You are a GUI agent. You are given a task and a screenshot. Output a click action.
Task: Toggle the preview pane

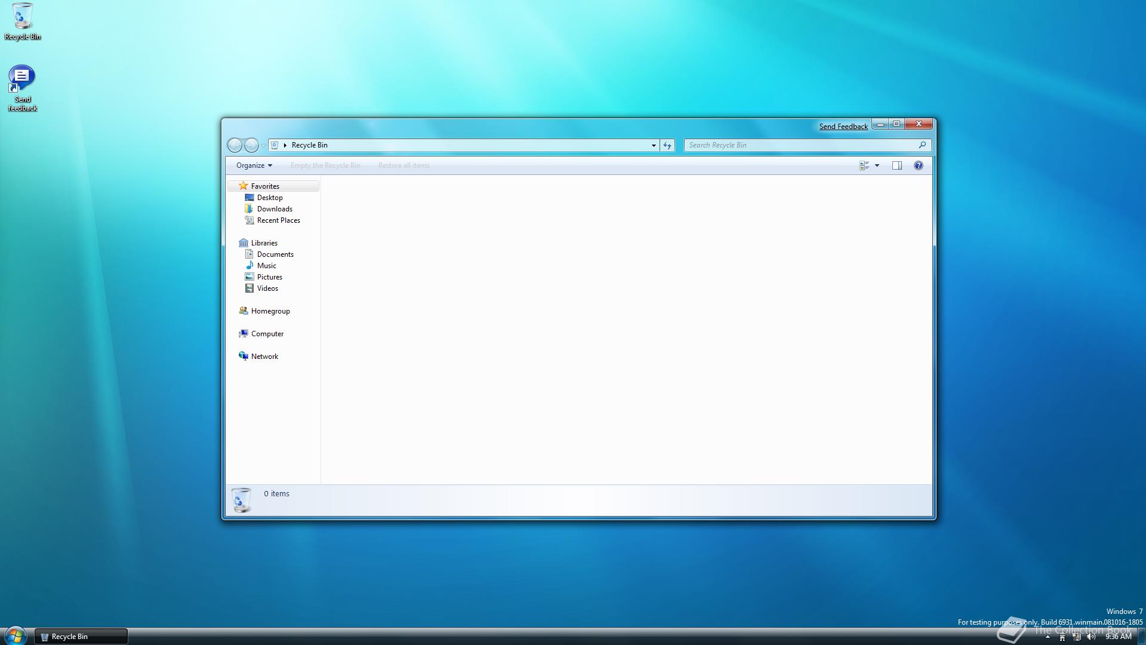897,165
